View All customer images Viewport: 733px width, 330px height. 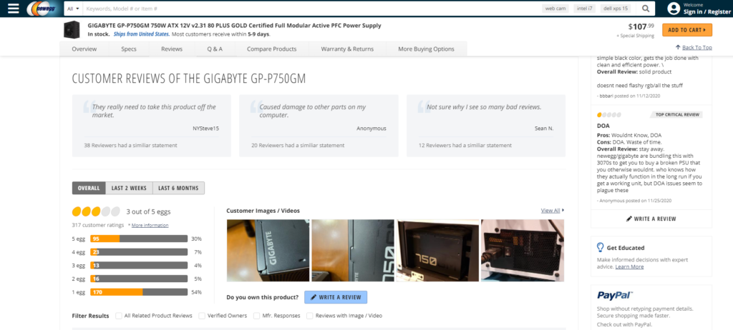553,211
